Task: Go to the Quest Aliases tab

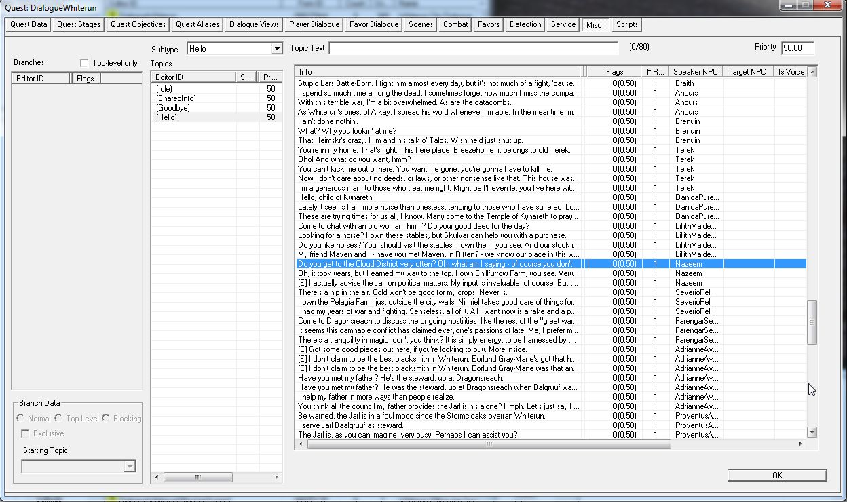Action: tap(197, 24)
